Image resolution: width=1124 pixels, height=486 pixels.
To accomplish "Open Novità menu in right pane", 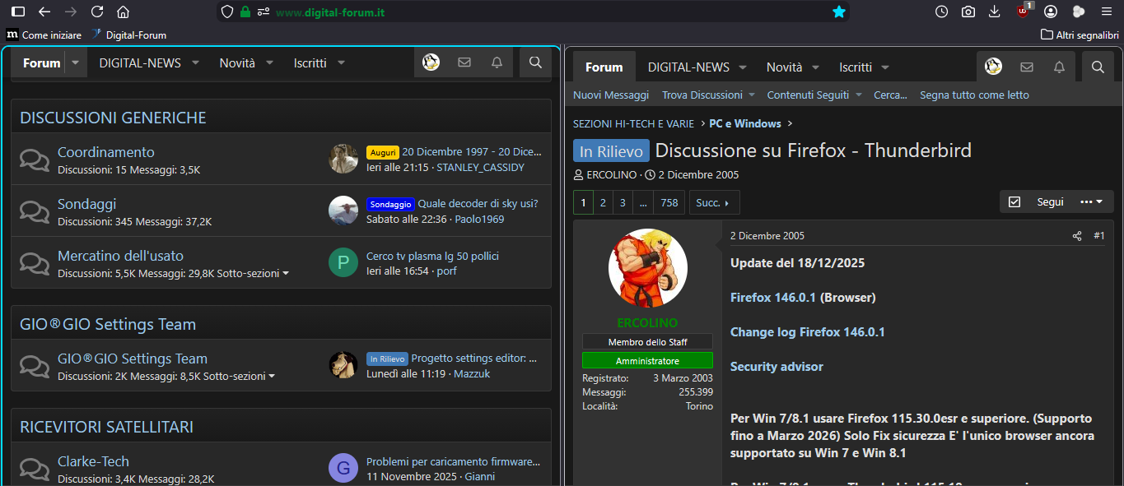I will [784, 67].
